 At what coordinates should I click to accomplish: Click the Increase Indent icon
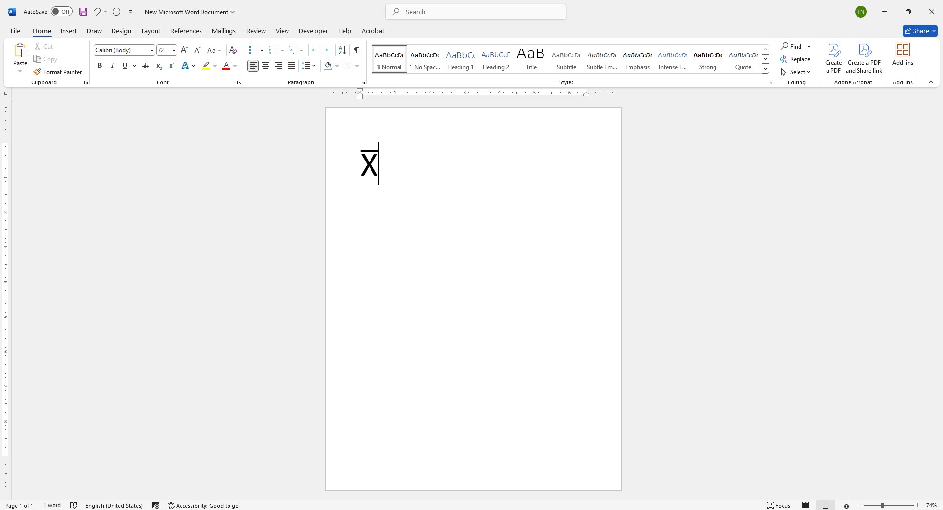(328, 50)
